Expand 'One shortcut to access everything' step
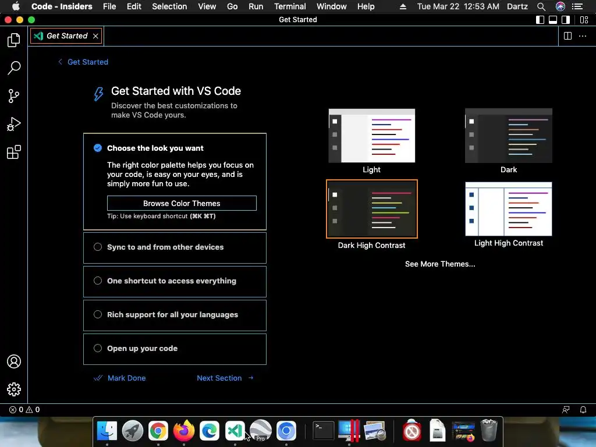Image resolution: width=596 pixels, height=447 pixels. (x=175, y=282)
